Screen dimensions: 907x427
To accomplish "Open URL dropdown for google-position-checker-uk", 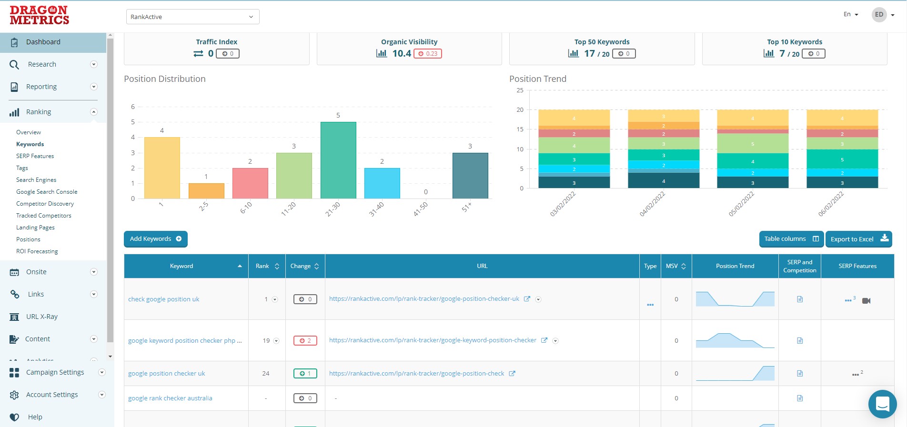I will click(538, 299).
